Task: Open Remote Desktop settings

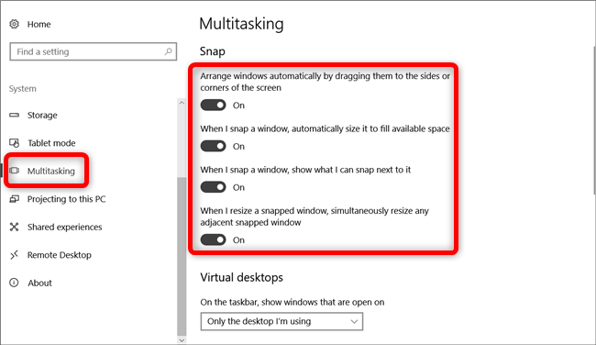Action: point(60,255)
